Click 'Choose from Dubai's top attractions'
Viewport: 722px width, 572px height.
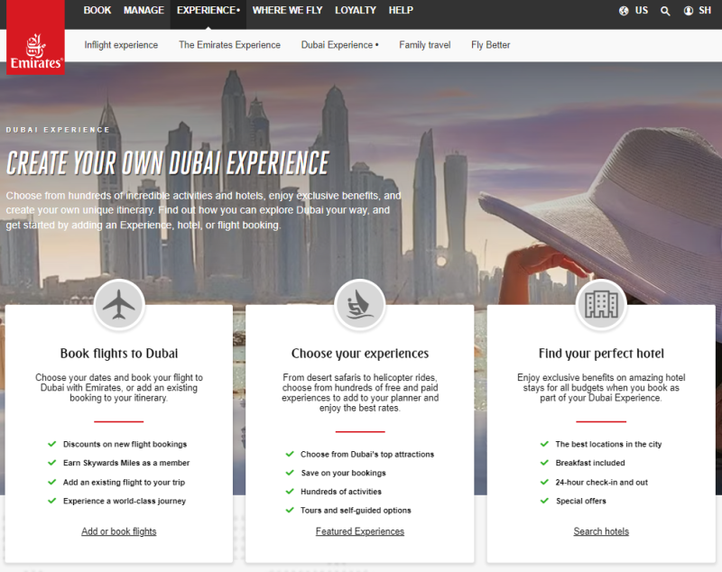click(367, 454)
